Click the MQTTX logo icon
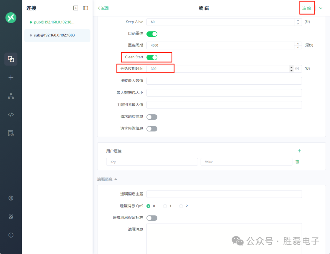Screen dimensions: 330x254 click(11, 18)
